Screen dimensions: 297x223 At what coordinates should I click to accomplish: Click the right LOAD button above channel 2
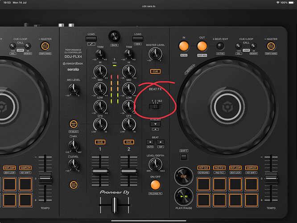138,39
